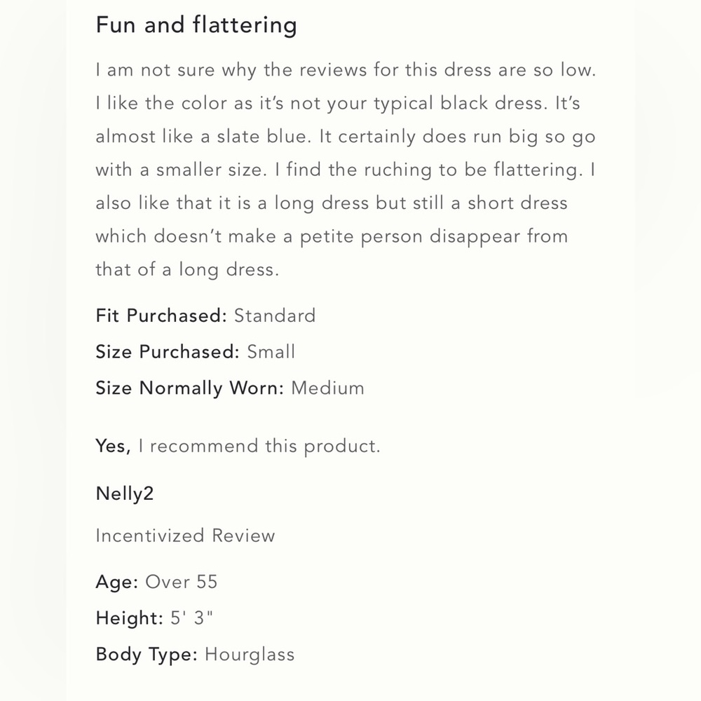Viewport: 701px width, 701px height.
Task: Click the Height label
Action: click(130, 618)
